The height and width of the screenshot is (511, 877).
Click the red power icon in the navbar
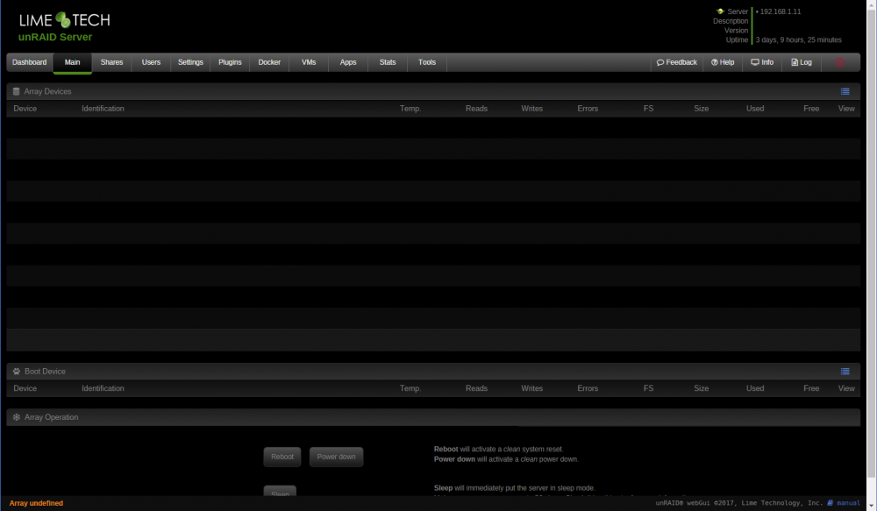[839, 62]
